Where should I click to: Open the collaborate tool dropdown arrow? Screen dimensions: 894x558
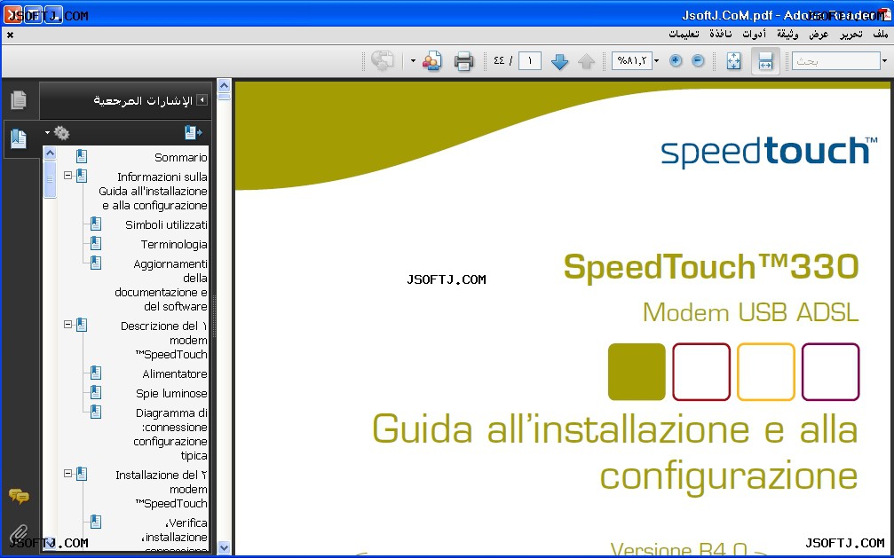[x=413, y=61]
